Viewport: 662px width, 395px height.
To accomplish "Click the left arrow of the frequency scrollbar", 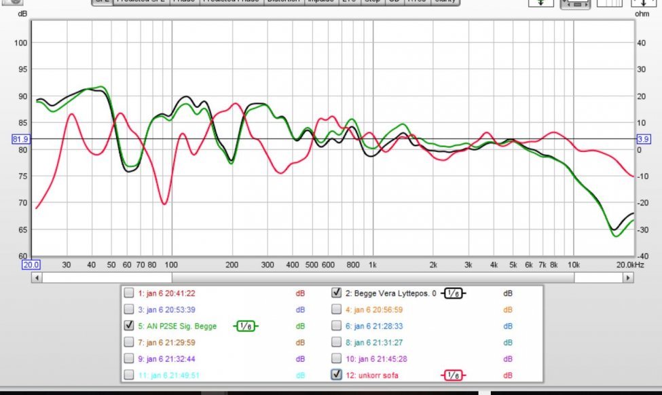I will (x=37, y=278).
